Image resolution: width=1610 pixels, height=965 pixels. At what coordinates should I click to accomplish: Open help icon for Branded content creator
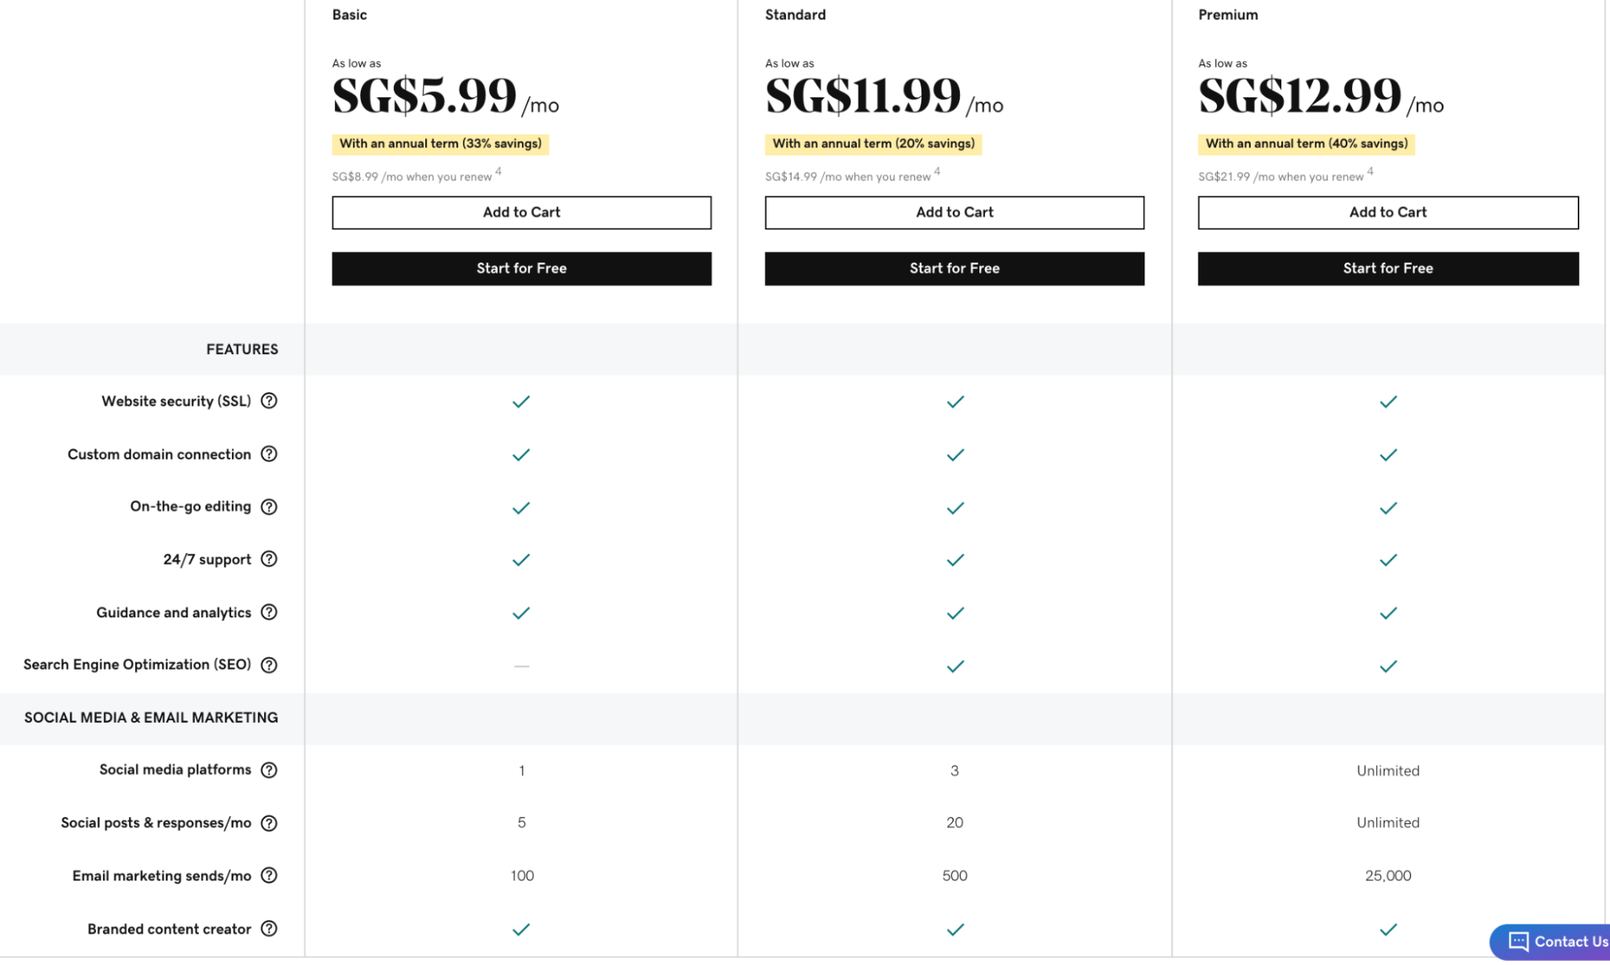click(x=269, y=928)
